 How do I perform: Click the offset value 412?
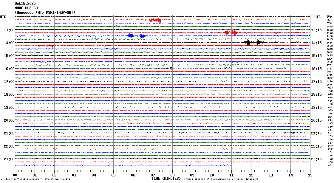tap(330, 107)
